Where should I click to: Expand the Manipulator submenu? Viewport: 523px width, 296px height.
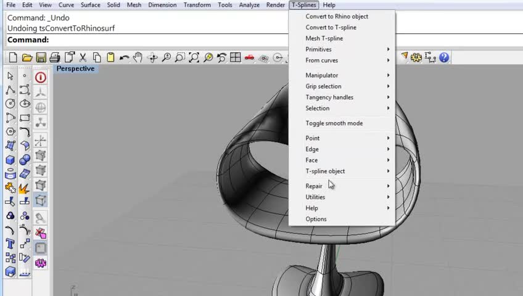[342, 75]
